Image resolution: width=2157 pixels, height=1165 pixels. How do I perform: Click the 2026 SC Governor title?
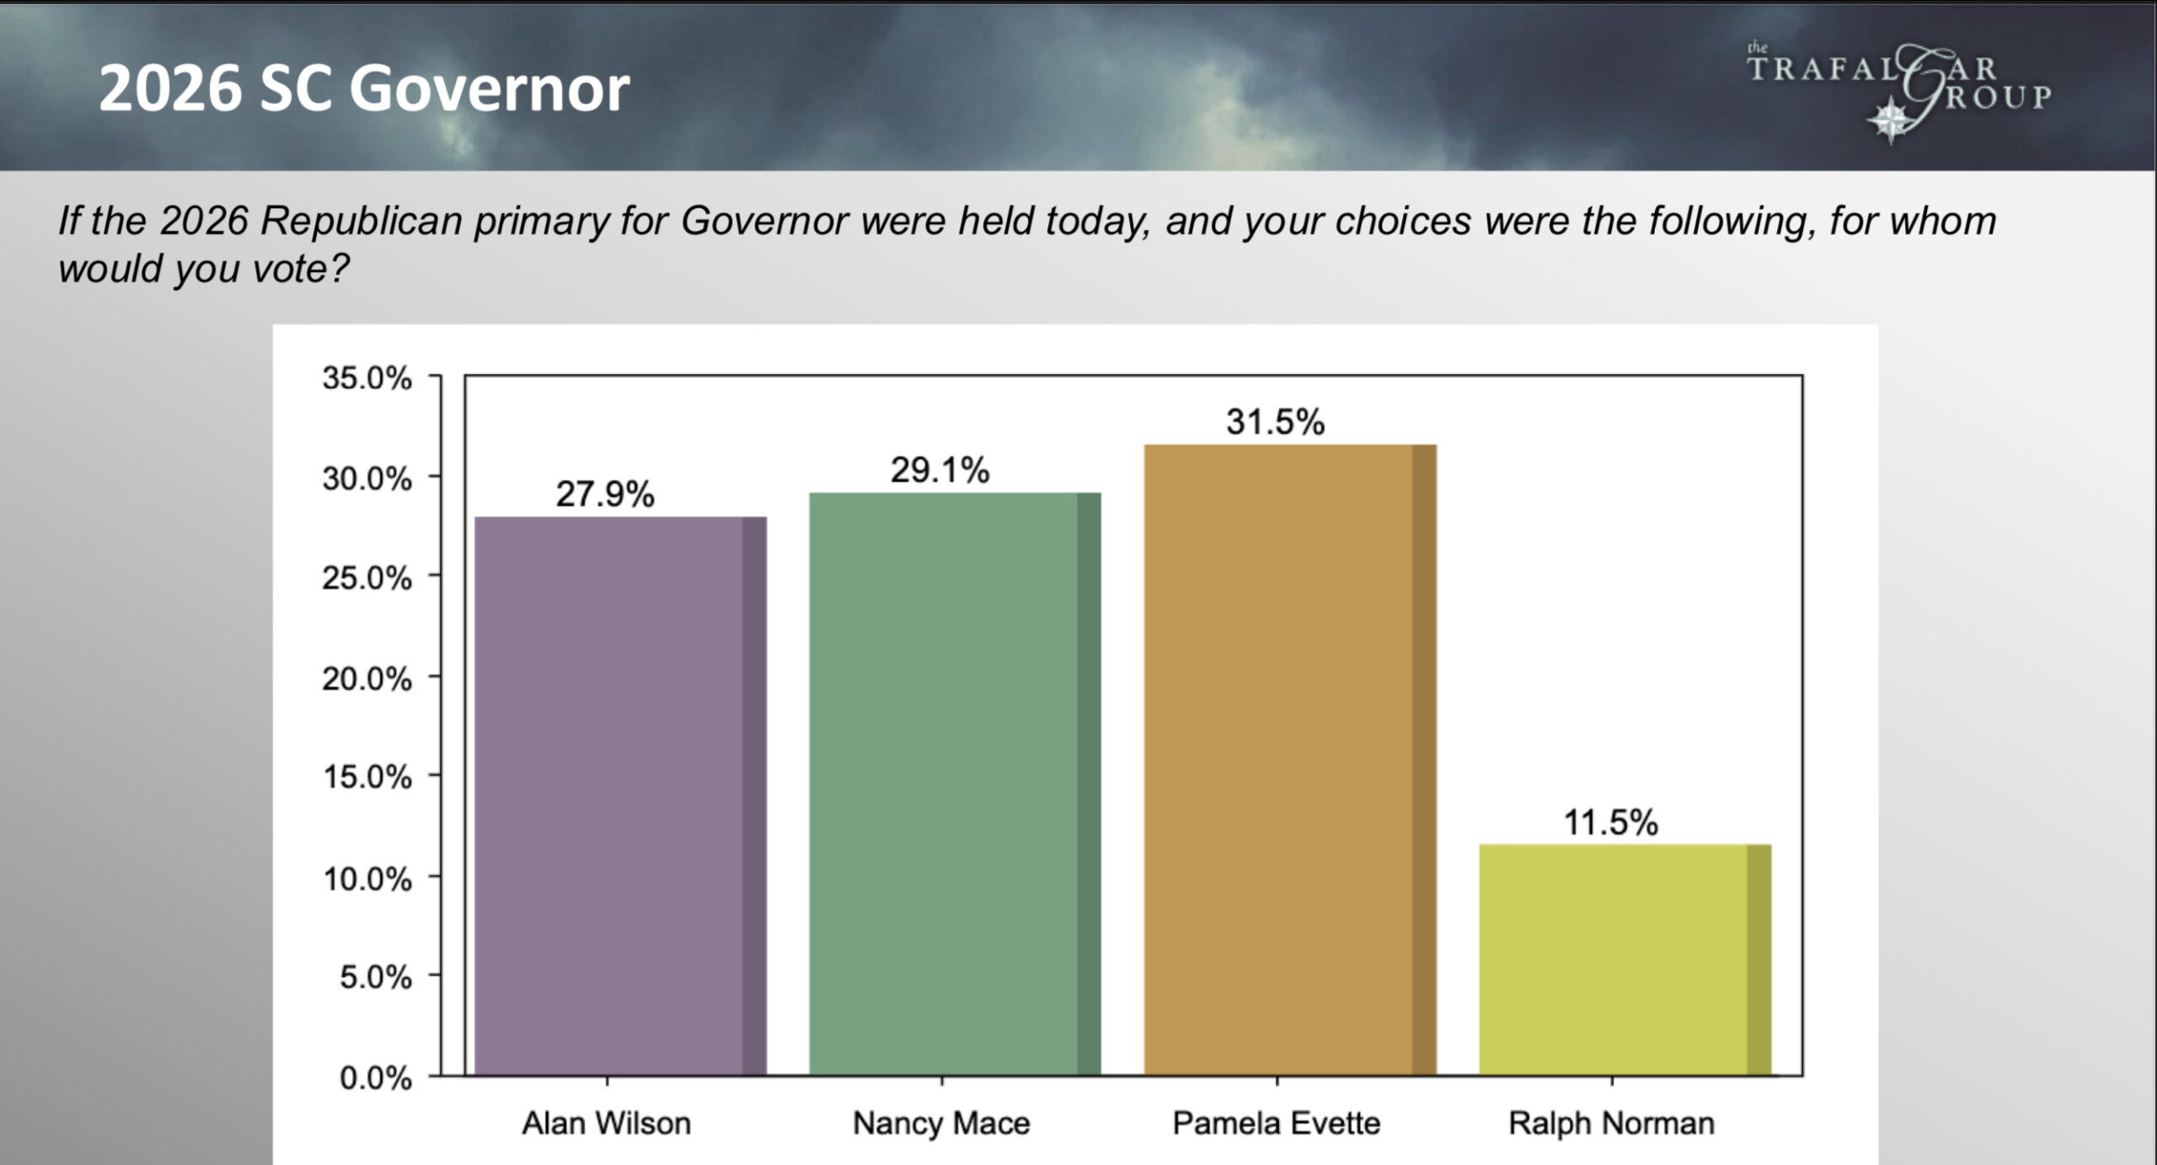pos(364,88)
